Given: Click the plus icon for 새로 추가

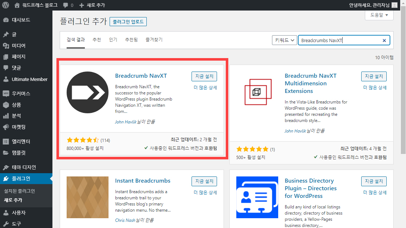Looking at the screenshot, I should pyautogui.click(x=82, y=5).
